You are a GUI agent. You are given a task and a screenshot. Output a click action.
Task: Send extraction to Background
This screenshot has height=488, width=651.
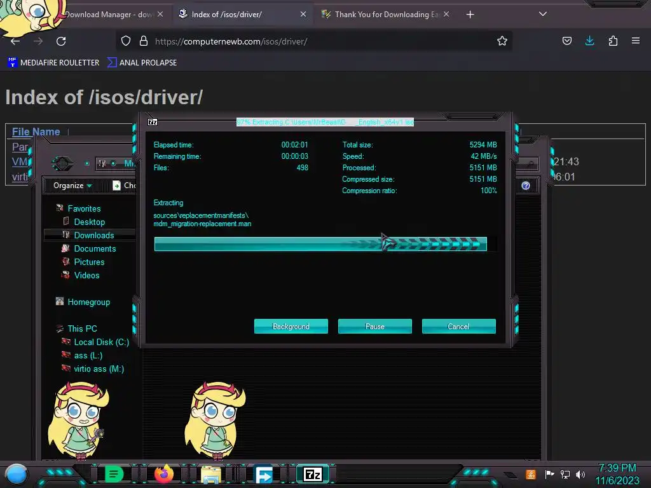[x=291, y=326]
